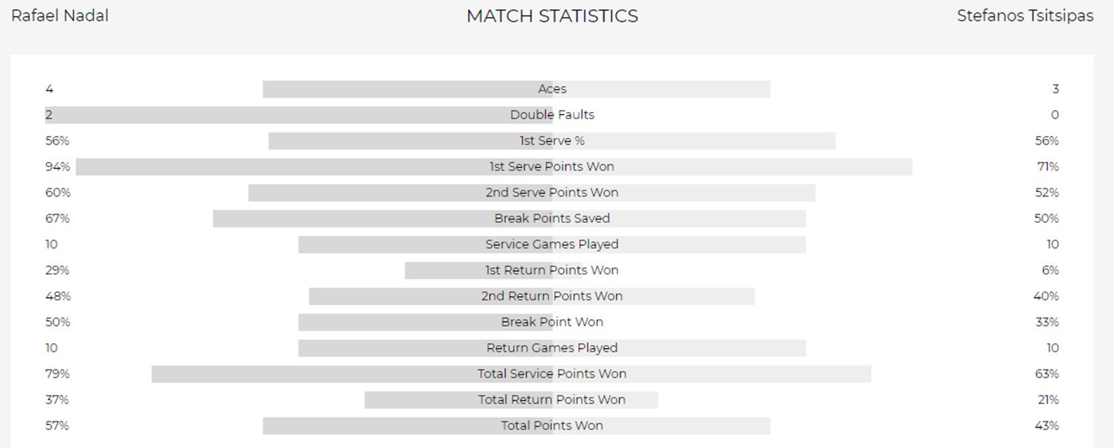The height and width of the screenshot is (448, 1114).
Task: Select the Double Faults row label
Action: (x=552, y=115)
